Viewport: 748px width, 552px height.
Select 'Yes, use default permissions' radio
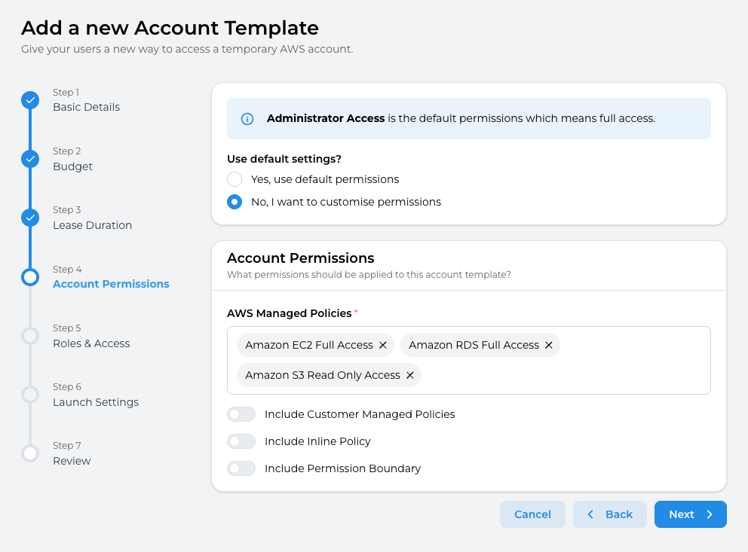pyautogui.click(x=235, y=179)
